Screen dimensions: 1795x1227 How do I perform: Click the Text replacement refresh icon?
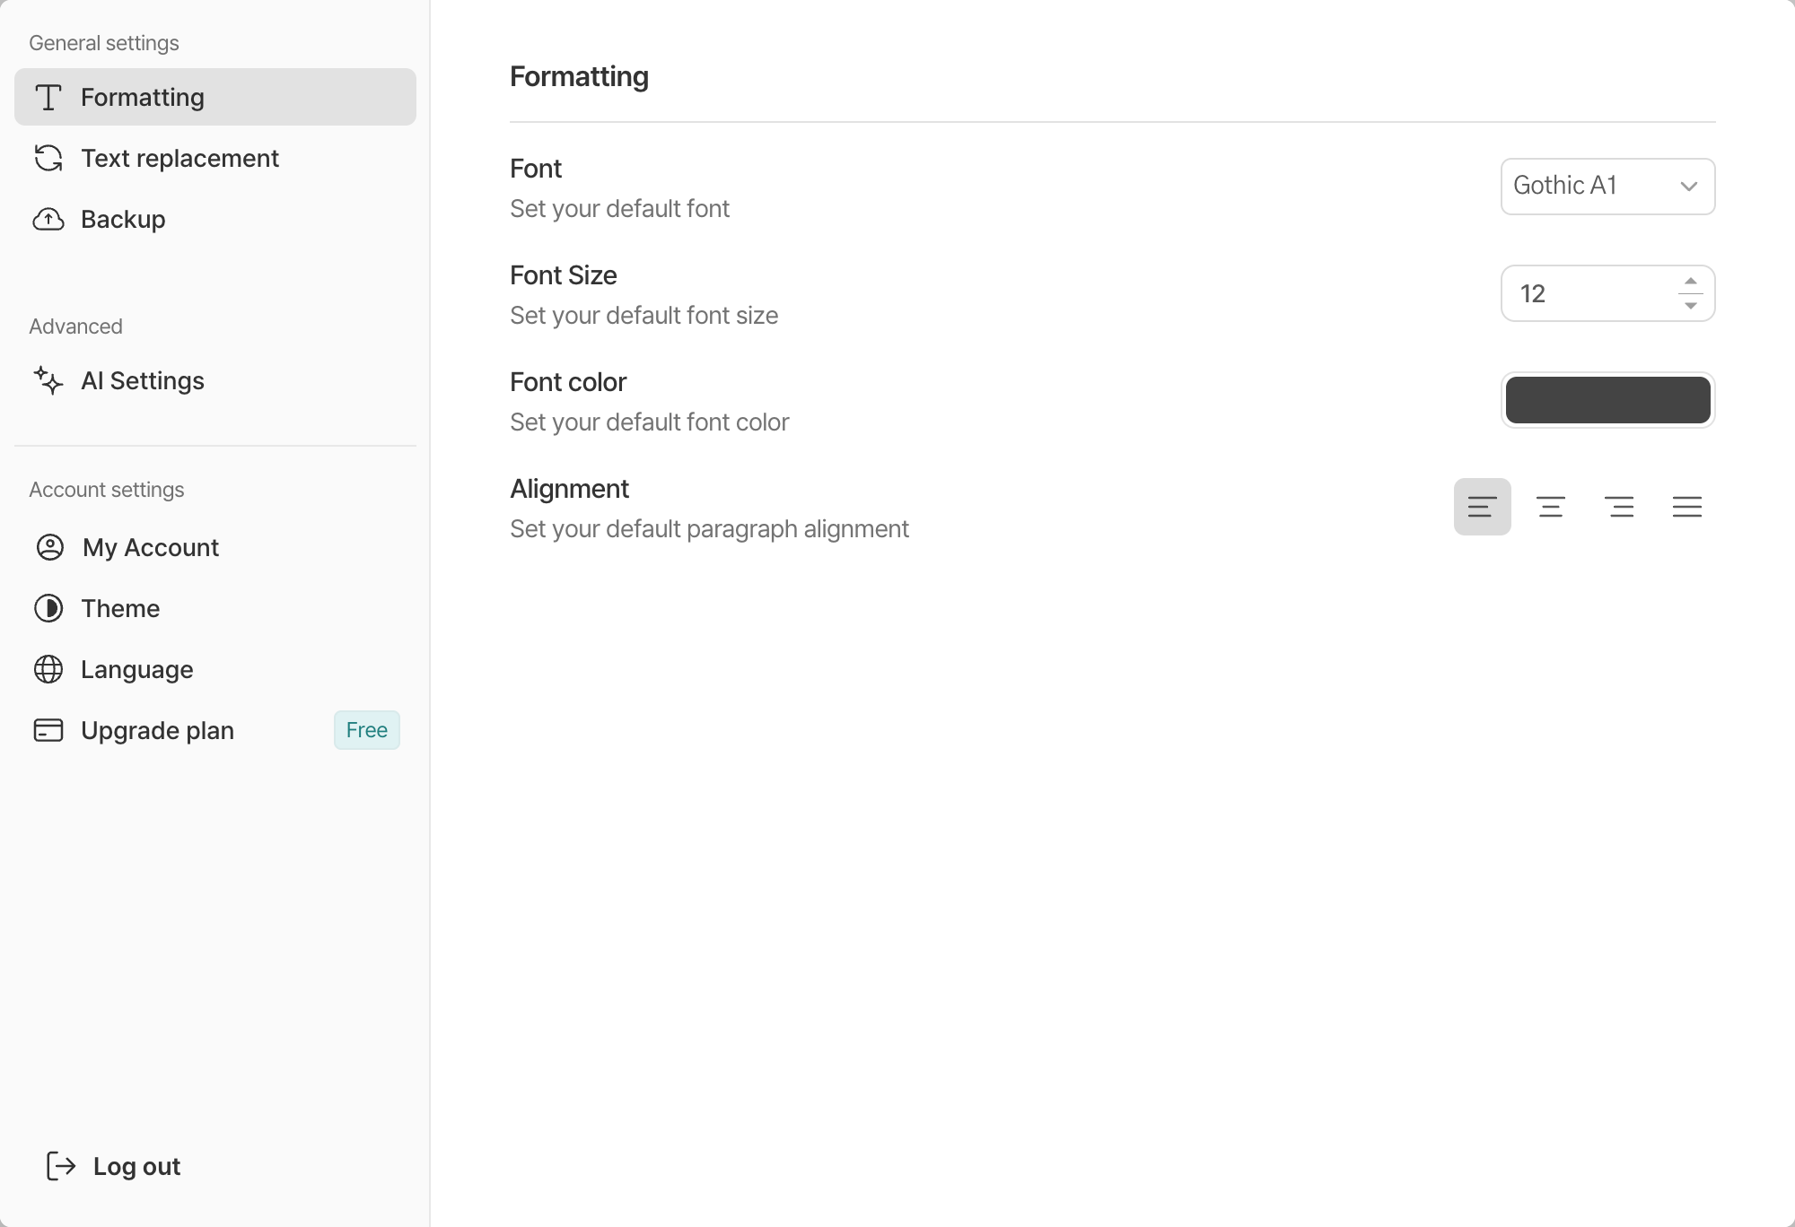pyautogui.click(x=48, y=158)
